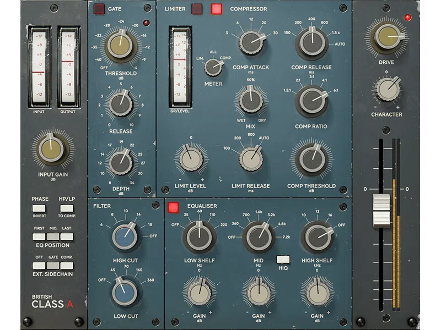Enable the HiQ switch on Mid band
The height and width of the screenshot is (330, 441).
[283, 259]
